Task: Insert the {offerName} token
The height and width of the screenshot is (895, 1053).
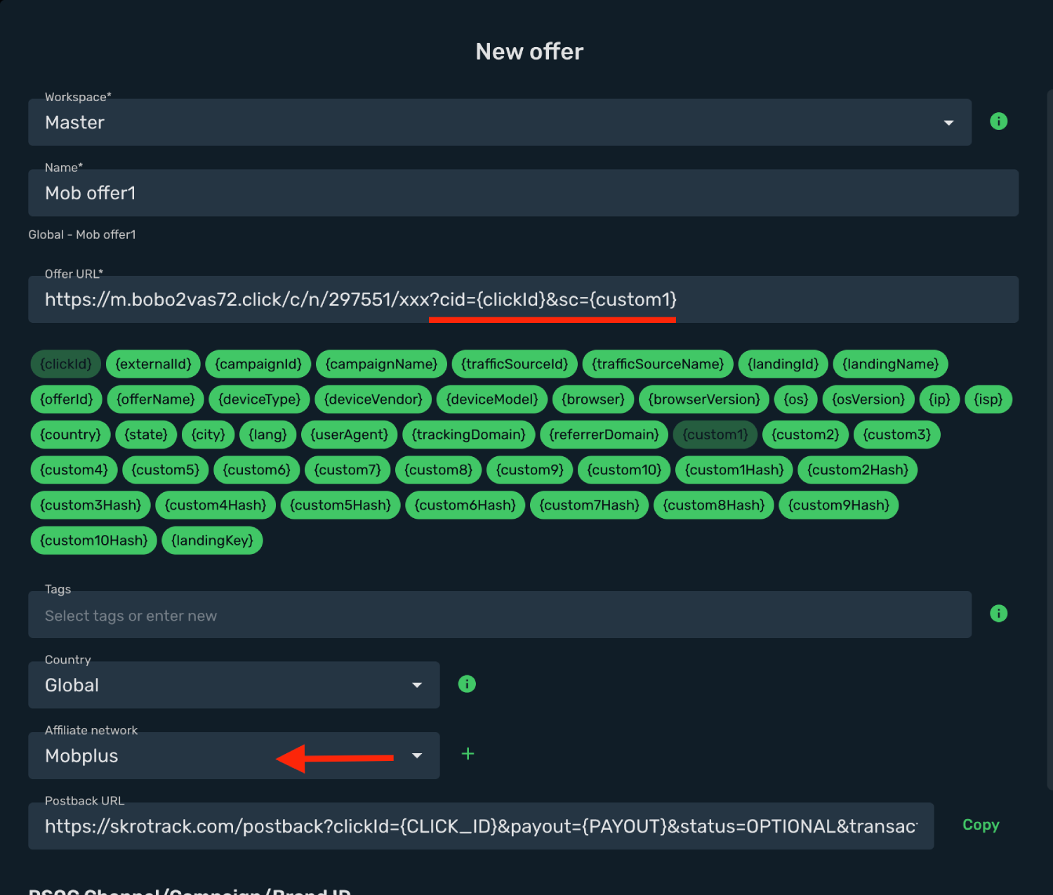Action: click(x=156, y=399)
